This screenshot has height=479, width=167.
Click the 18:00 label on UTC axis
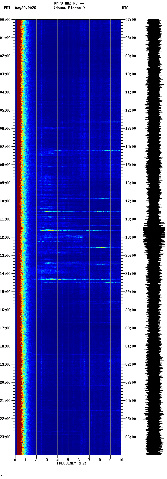130,219
